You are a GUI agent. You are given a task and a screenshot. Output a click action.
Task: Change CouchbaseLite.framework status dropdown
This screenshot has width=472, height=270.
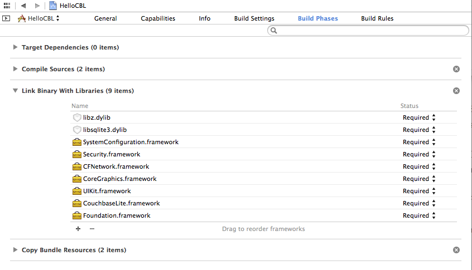(419, 203)
